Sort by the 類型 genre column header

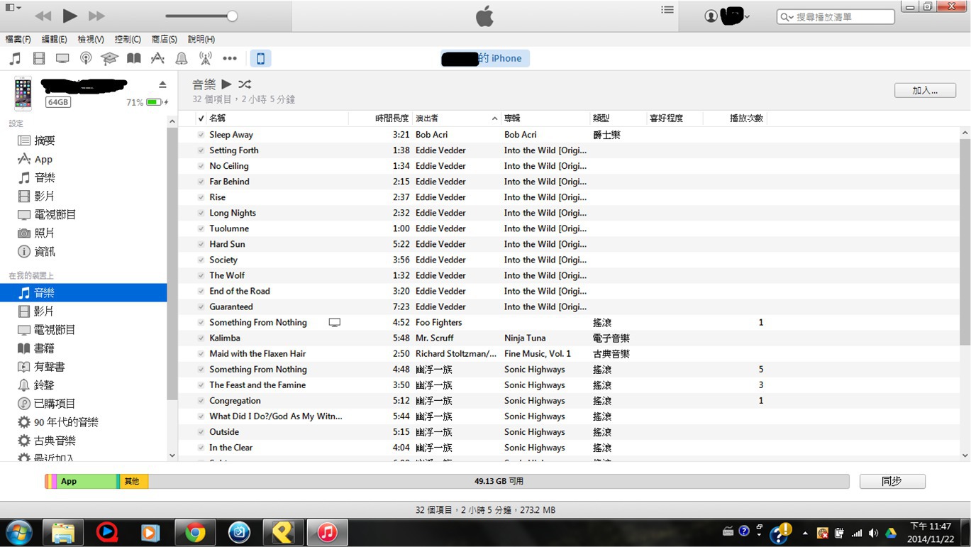[x=618, y=118]
